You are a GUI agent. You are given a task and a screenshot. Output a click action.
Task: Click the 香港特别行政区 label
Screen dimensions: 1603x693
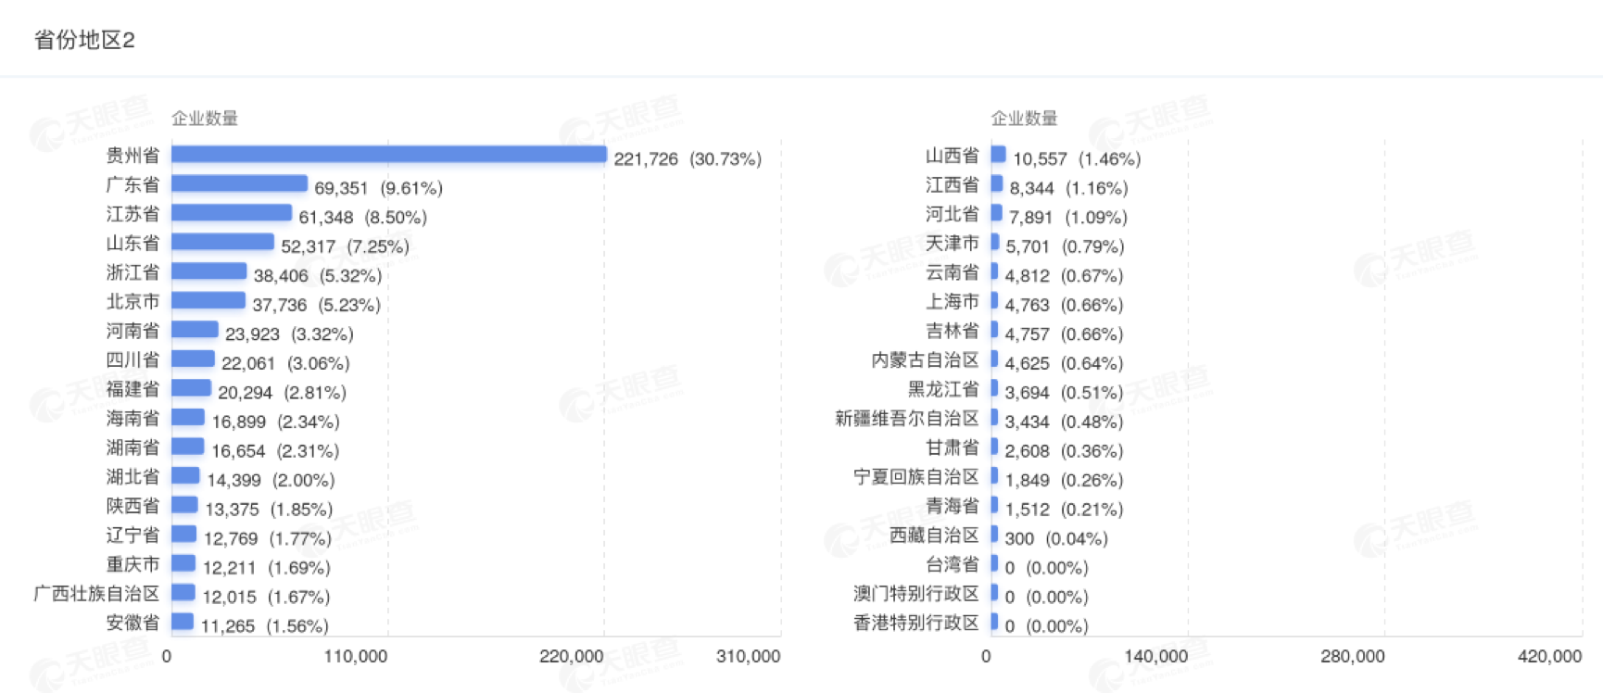(x=915, y=623)
